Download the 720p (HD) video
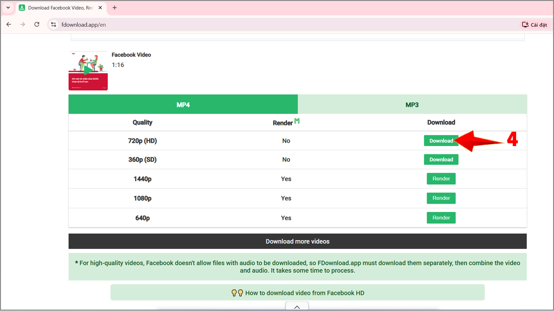The width and height of the screenshot is (554, 311). tap(441, 141)
